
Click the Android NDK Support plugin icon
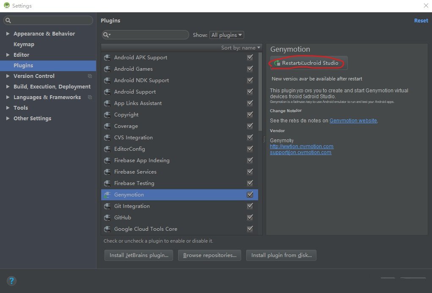[x=107, y=80]
